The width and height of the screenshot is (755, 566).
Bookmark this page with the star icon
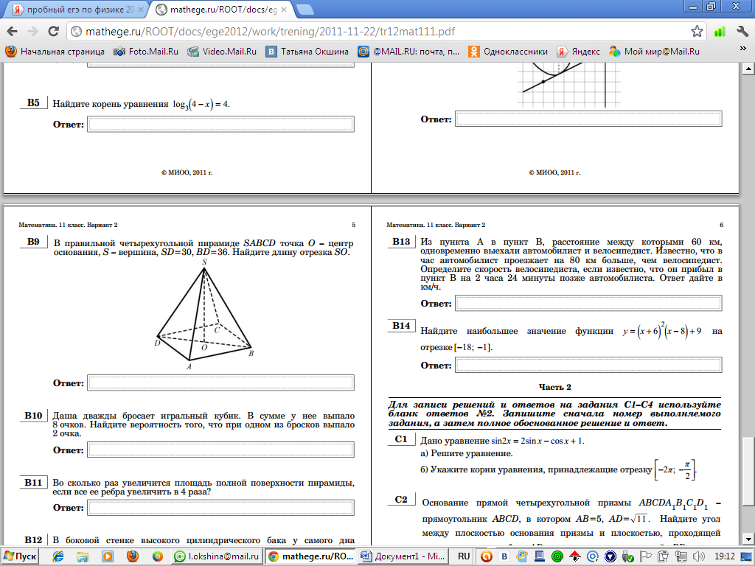tap(697, 32)
